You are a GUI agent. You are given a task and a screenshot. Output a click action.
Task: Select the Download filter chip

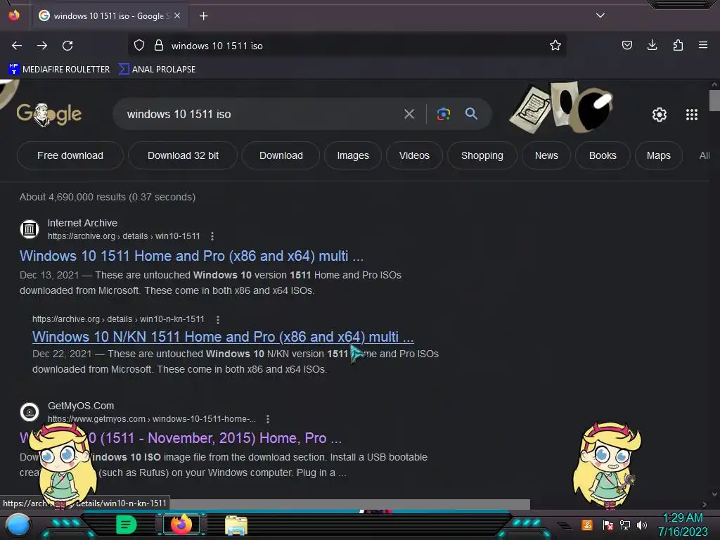click(281, 155)
